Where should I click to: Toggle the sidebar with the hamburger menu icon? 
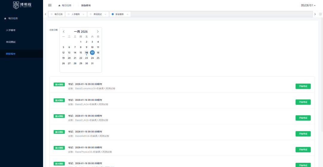click(50, 5)
